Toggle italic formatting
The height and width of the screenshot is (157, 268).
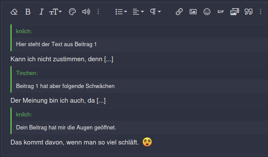click(x=41, y=12)
